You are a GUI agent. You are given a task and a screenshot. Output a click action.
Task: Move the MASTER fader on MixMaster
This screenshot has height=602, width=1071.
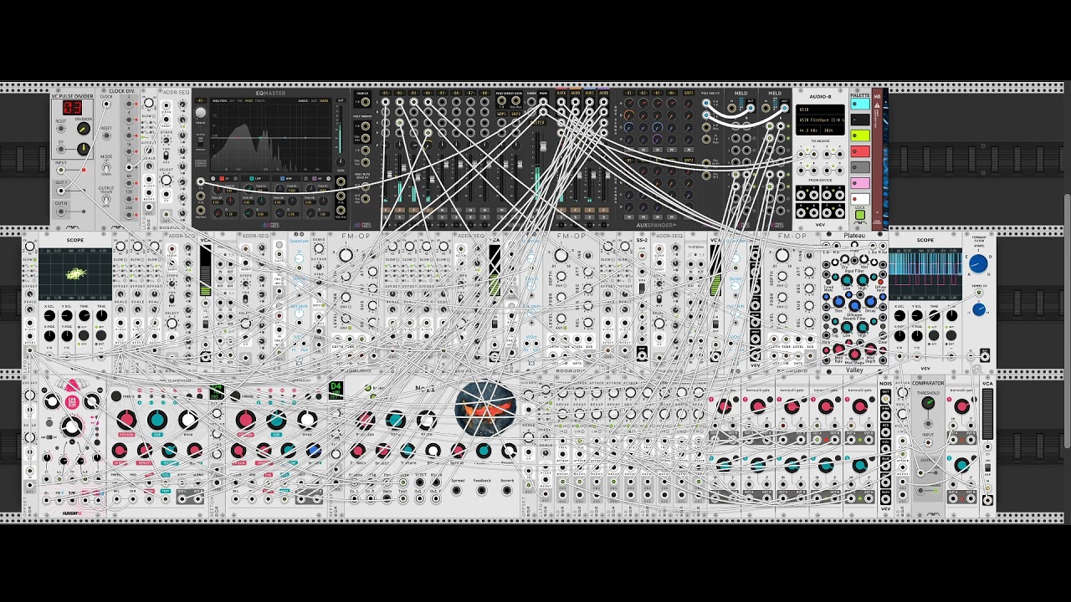click(543, 146)
